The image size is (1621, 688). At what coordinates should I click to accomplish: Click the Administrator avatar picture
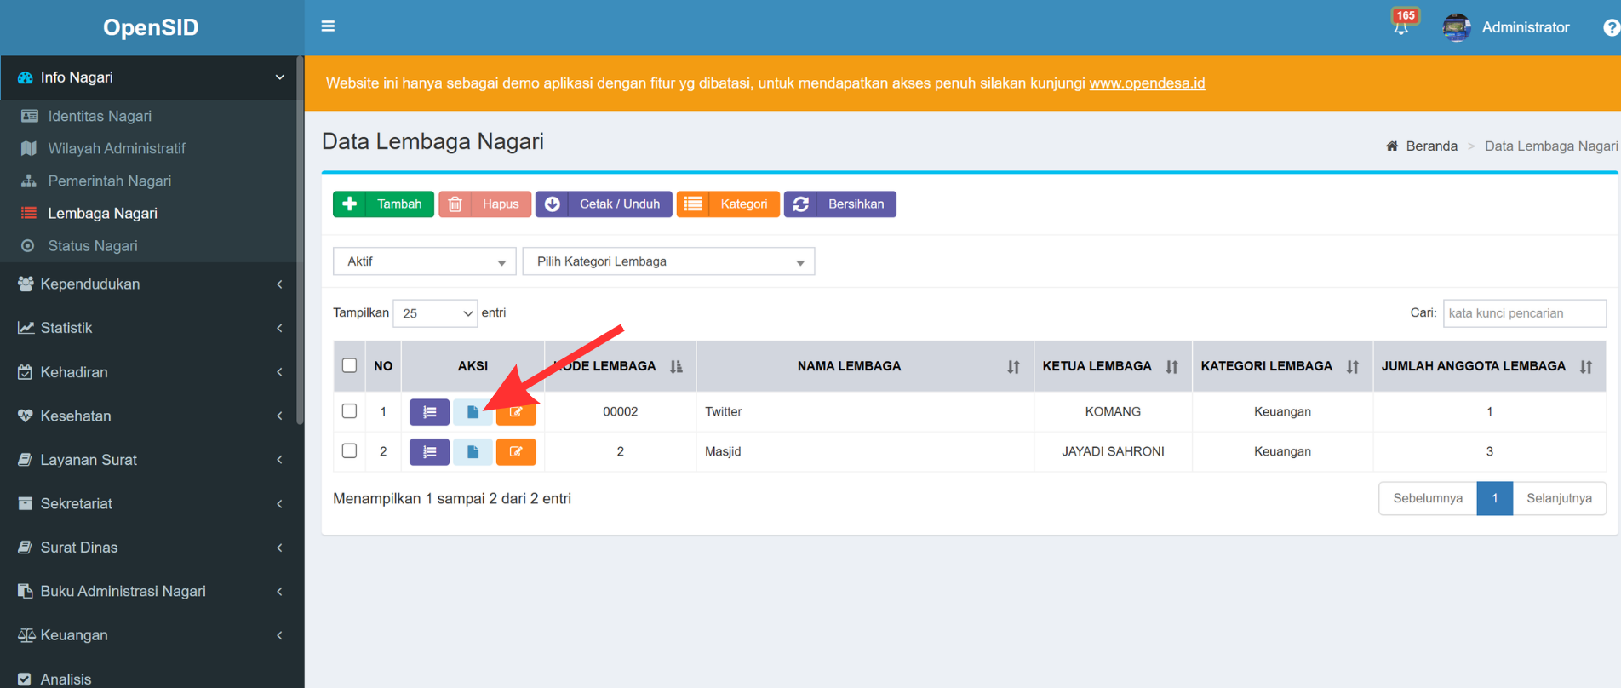click(1457, 27)
